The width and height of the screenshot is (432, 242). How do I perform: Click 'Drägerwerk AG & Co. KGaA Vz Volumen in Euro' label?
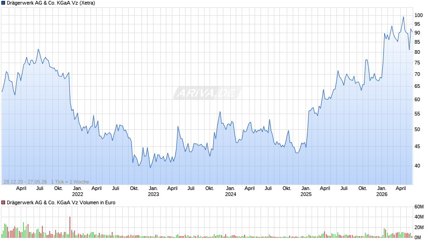click(x=61, y=202)
